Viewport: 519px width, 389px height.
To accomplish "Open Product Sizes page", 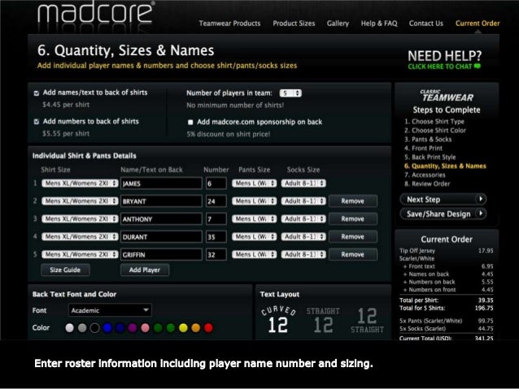I will [x=294, y=24].
